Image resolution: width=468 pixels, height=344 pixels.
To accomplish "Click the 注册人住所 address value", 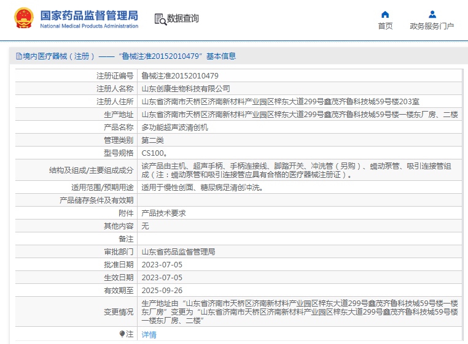I will [280, 102].
